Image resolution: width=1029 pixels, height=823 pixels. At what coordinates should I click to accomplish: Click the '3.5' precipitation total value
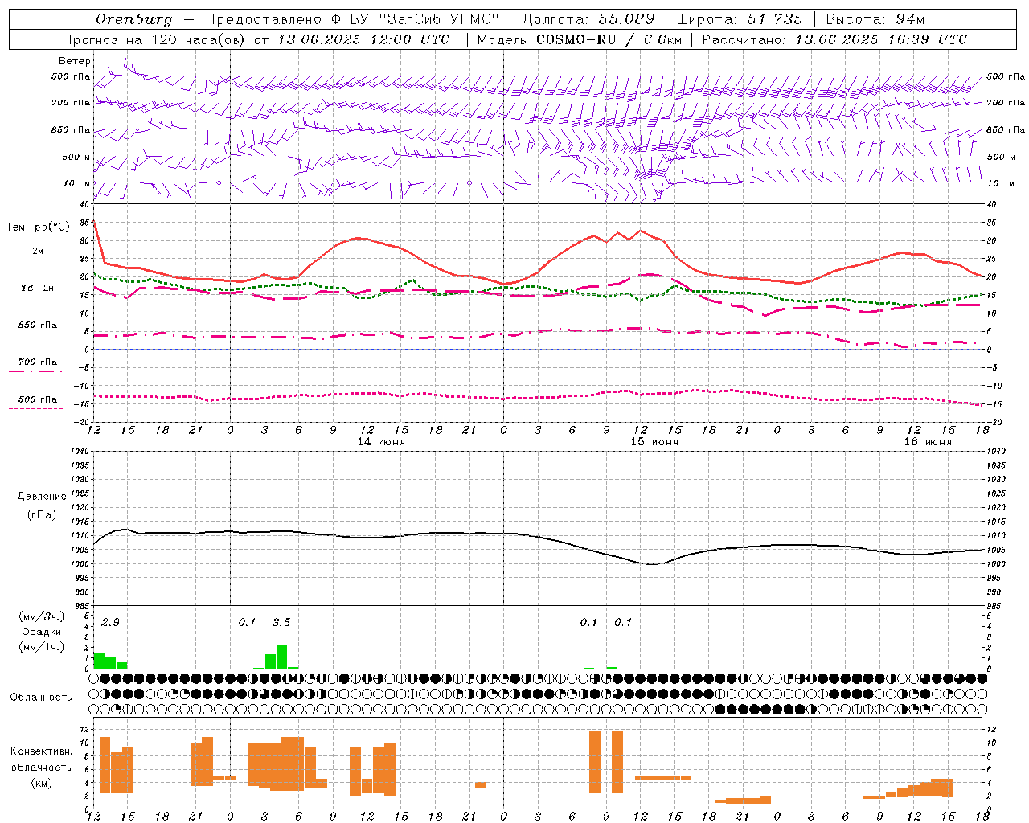coord(281,622)
